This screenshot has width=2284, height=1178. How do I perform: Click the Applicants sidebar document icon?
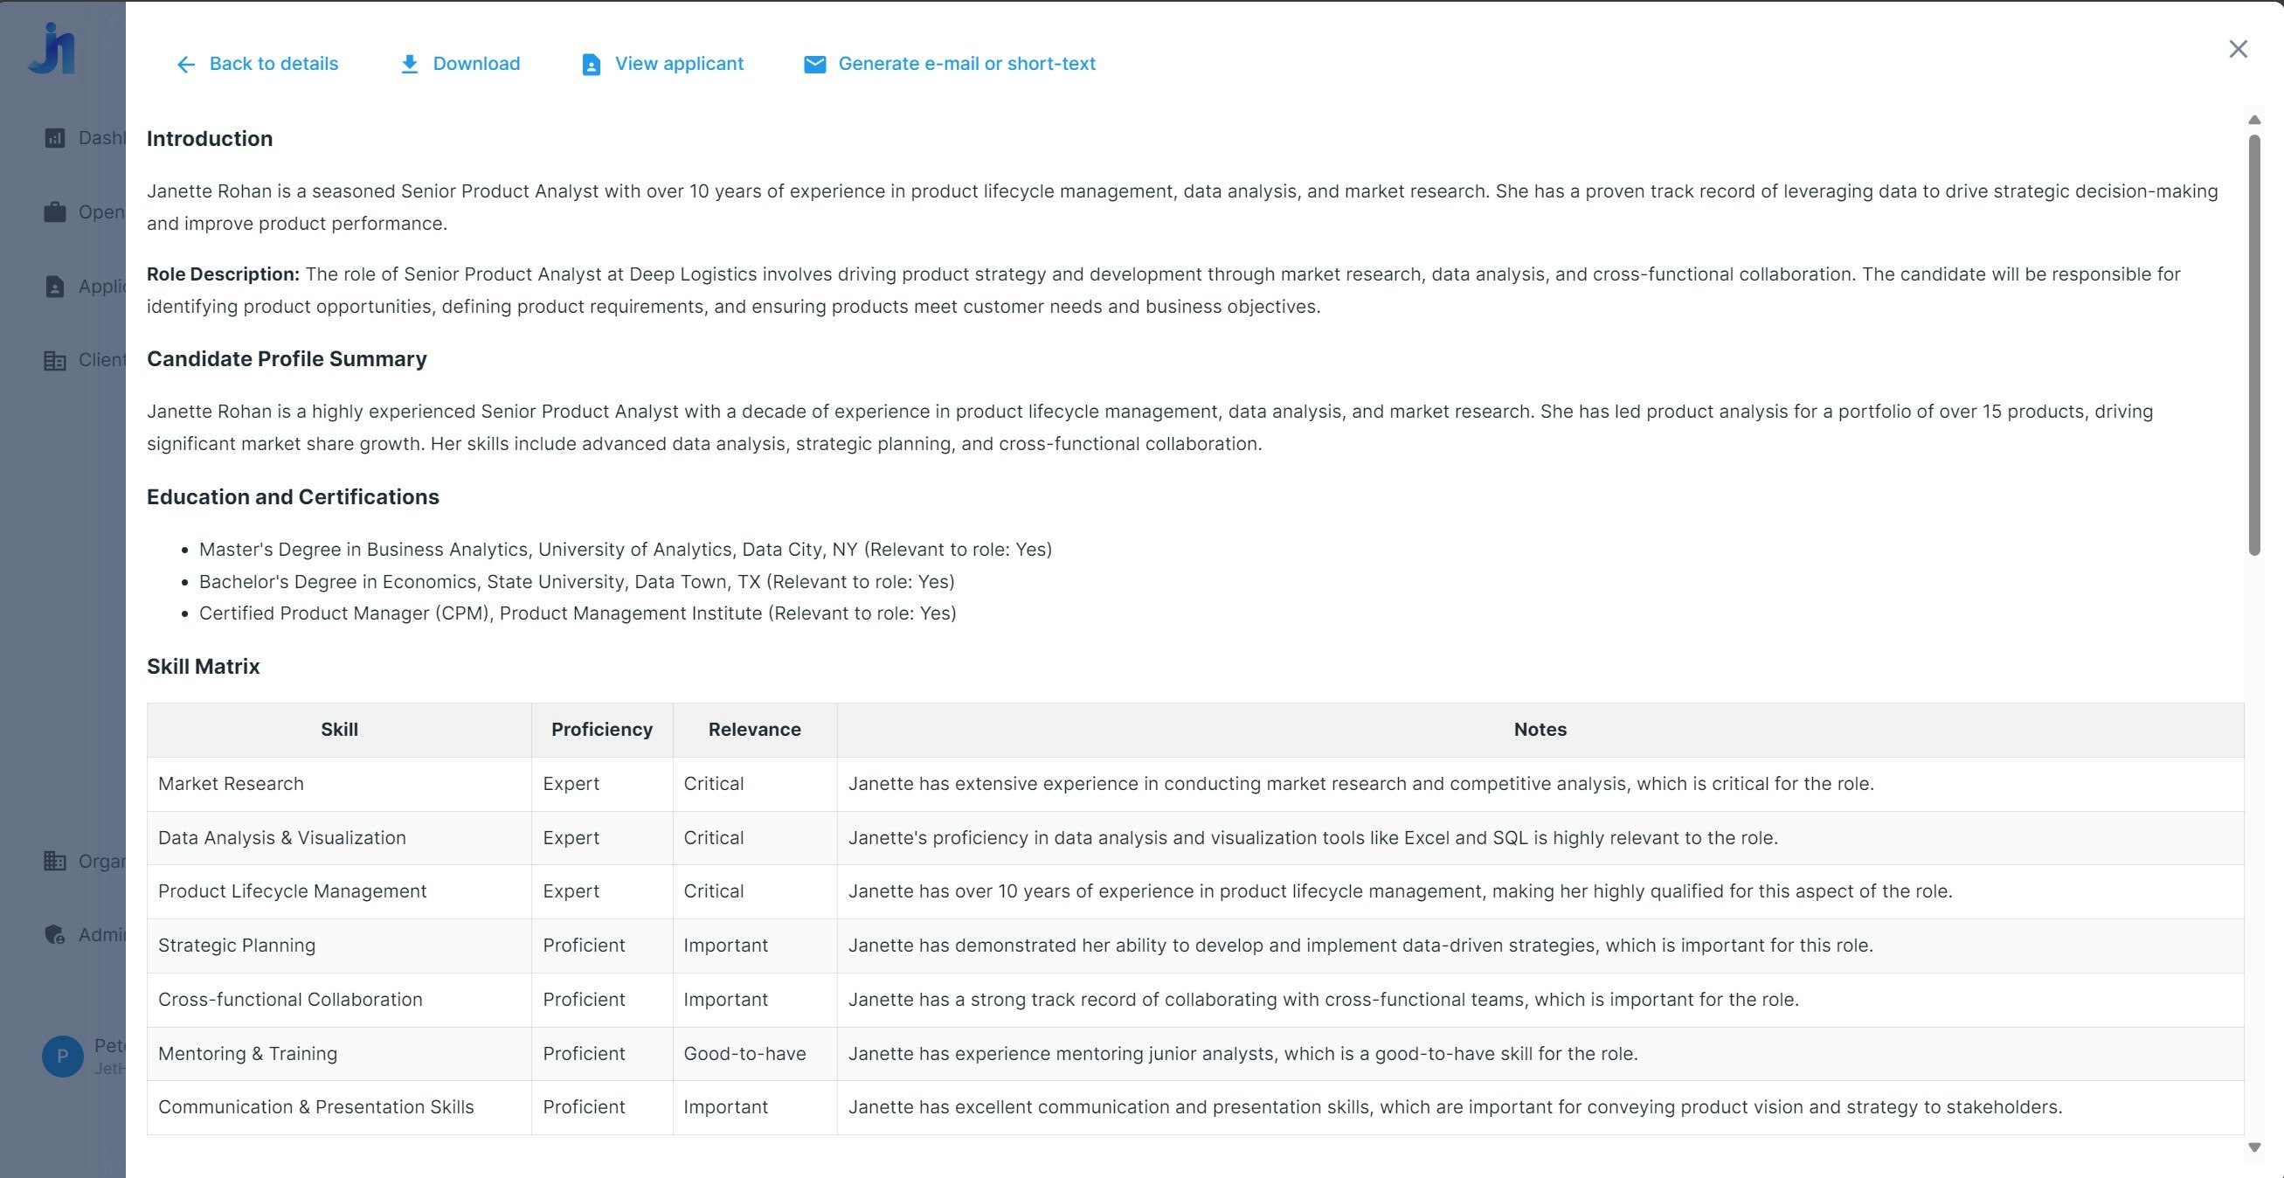(55, 287)
